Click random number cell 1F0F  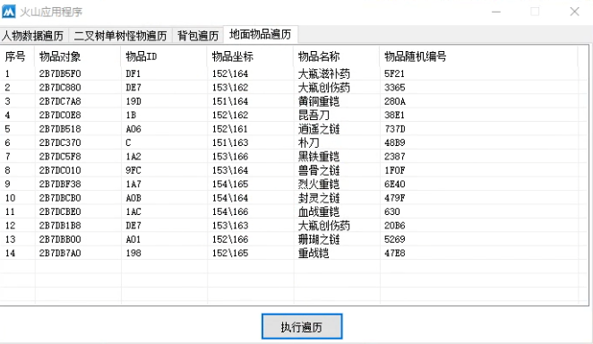[394, 170]
